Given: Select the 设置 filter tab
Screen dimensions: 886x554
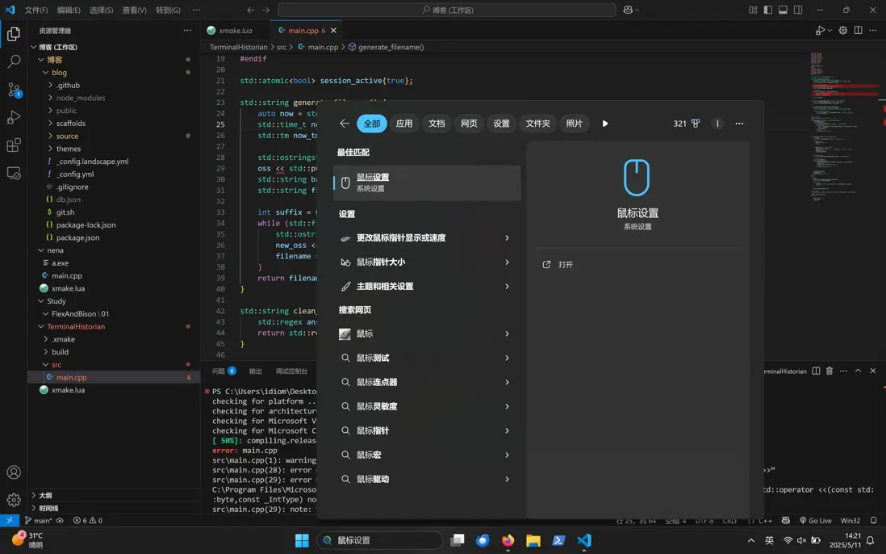Looking at the screenshot, I should pos(501,124).
